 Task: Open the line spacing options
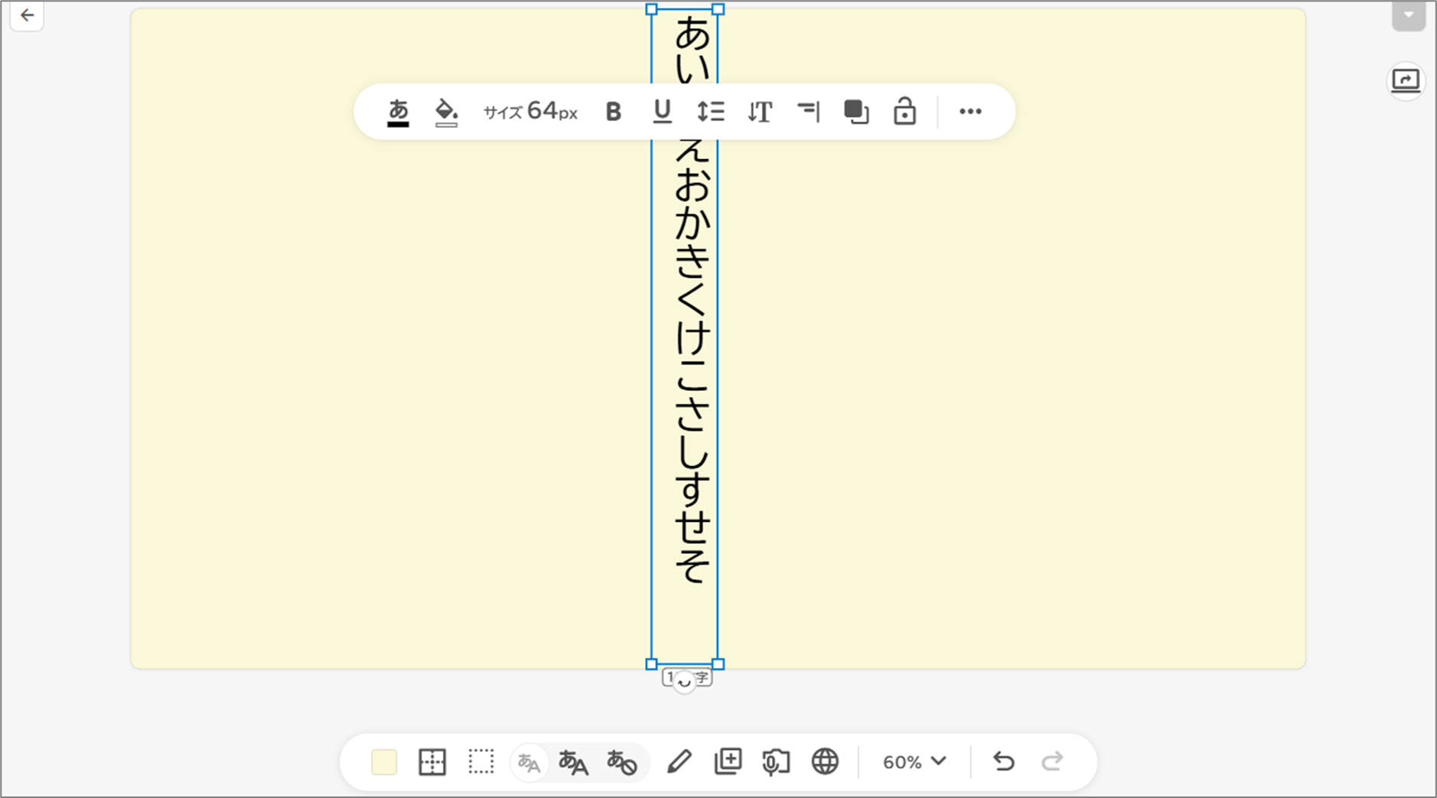click(710, 112)
